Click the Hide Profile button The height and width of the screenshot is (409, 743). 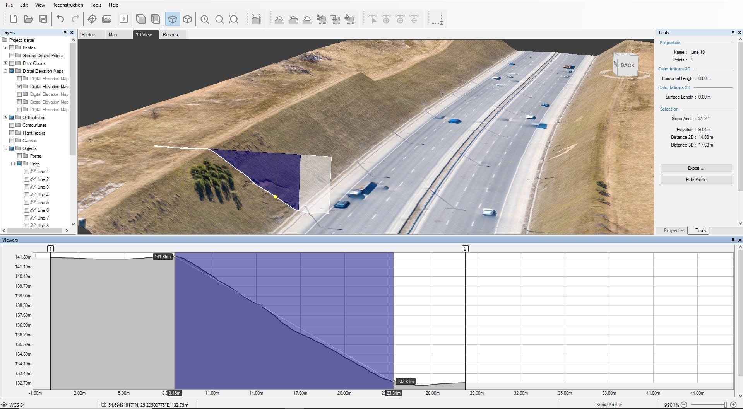click(696, 180)
